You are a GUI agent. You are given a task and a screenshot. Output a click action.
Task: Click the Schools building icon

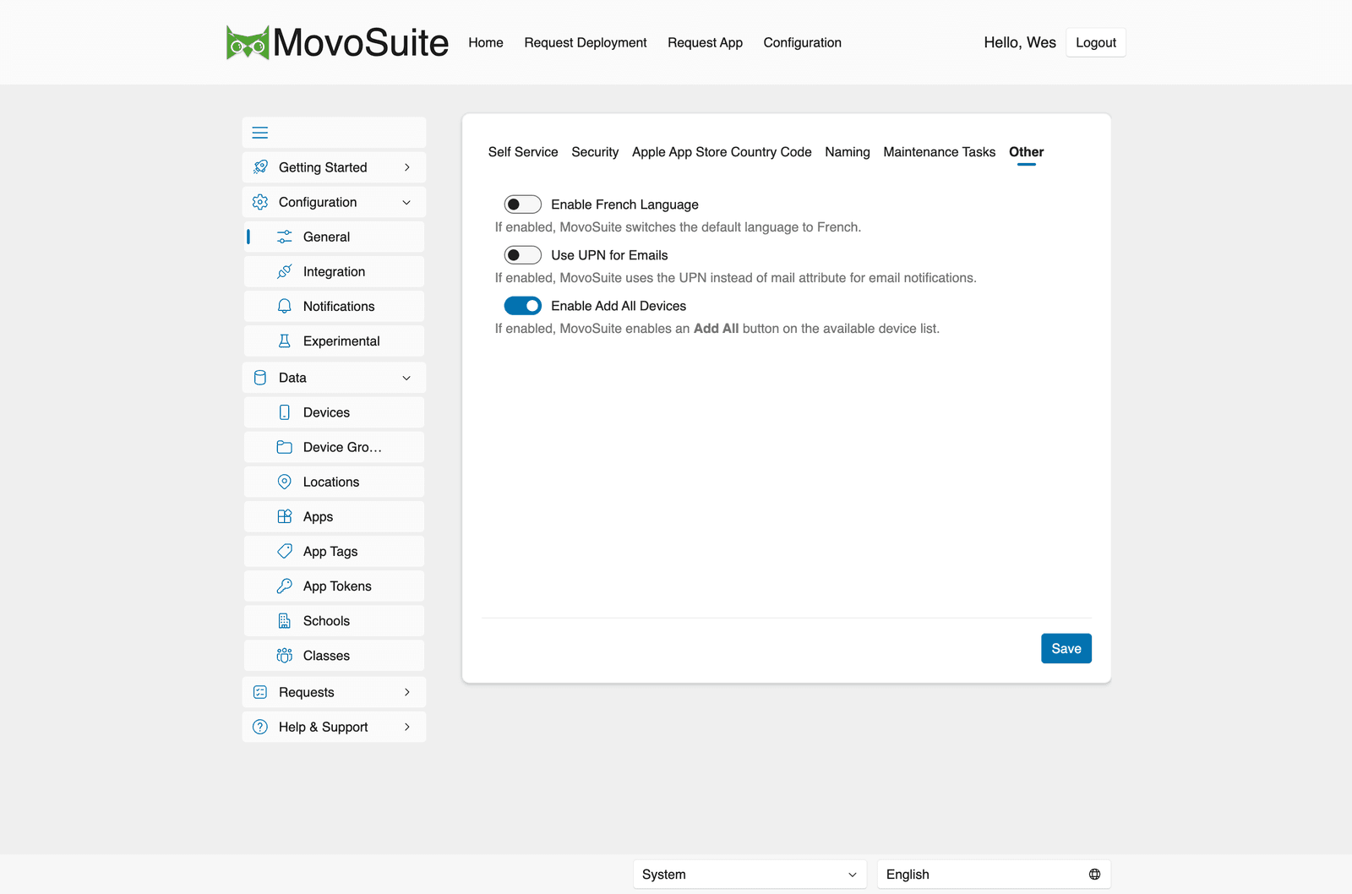click(285, 620)
